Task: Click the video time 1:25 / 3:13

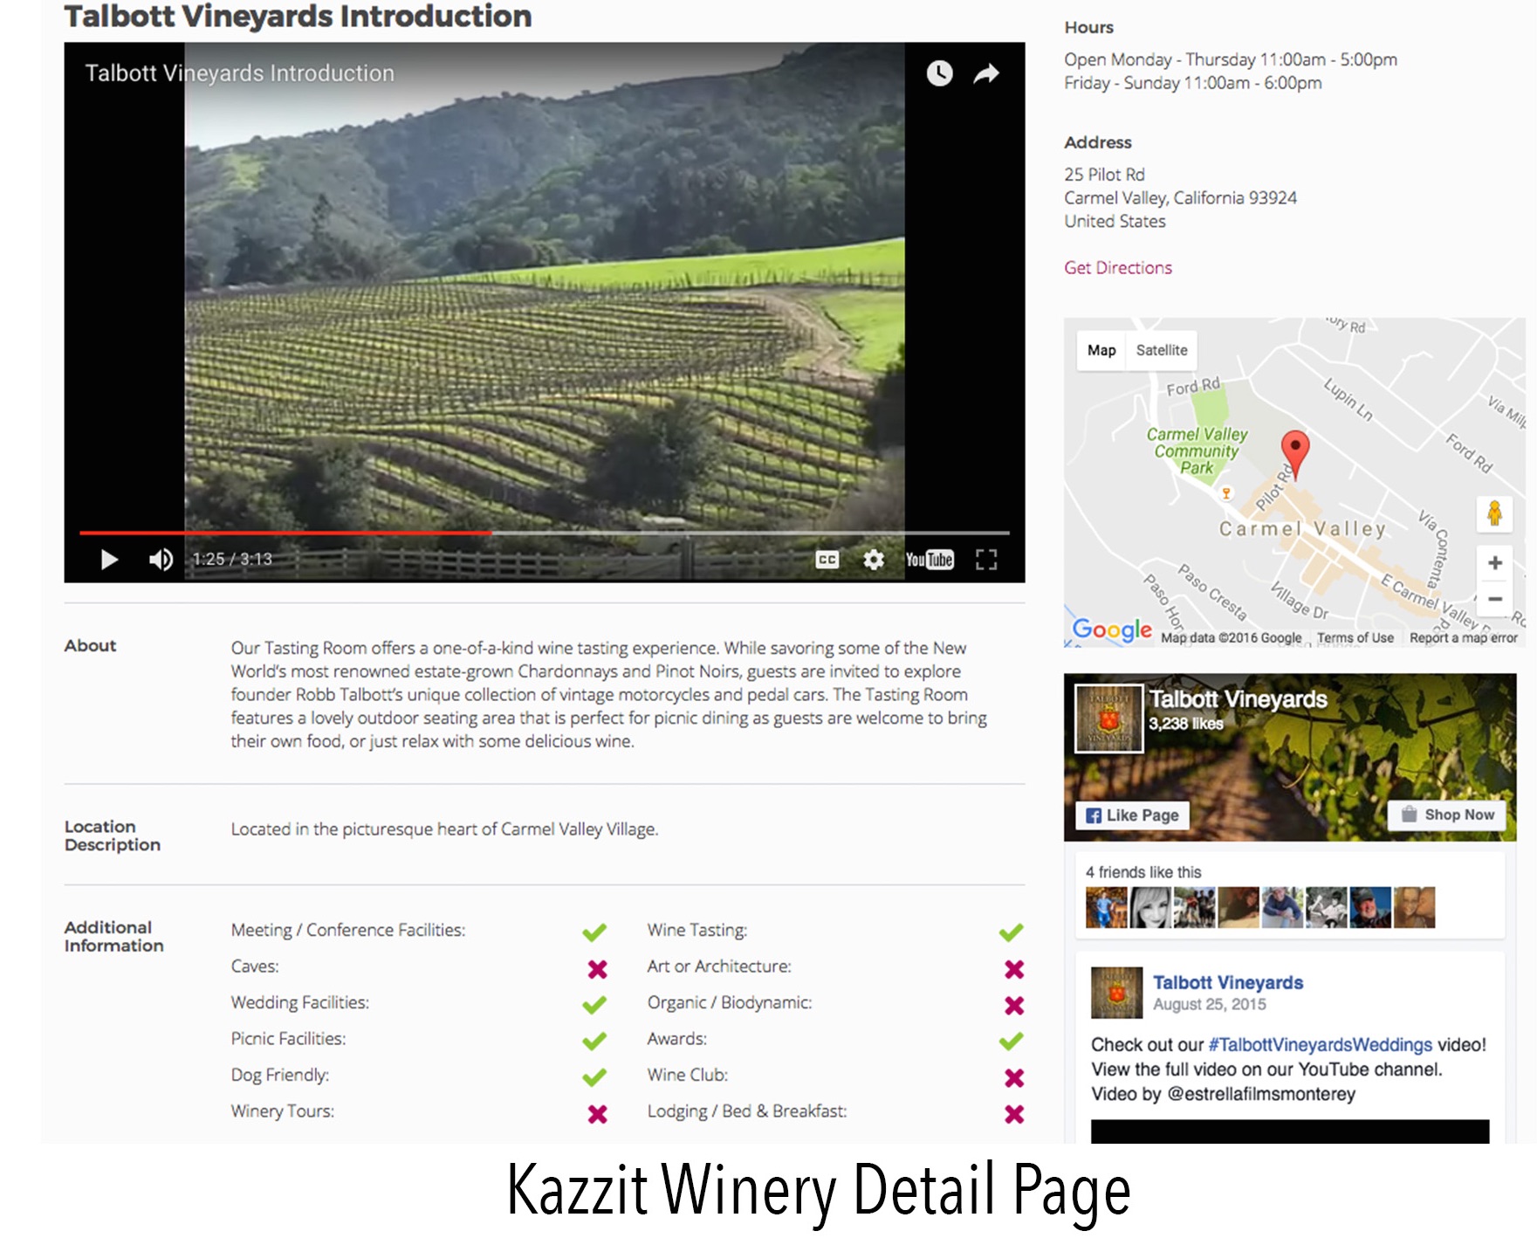Action: click(x=232, y=560)
